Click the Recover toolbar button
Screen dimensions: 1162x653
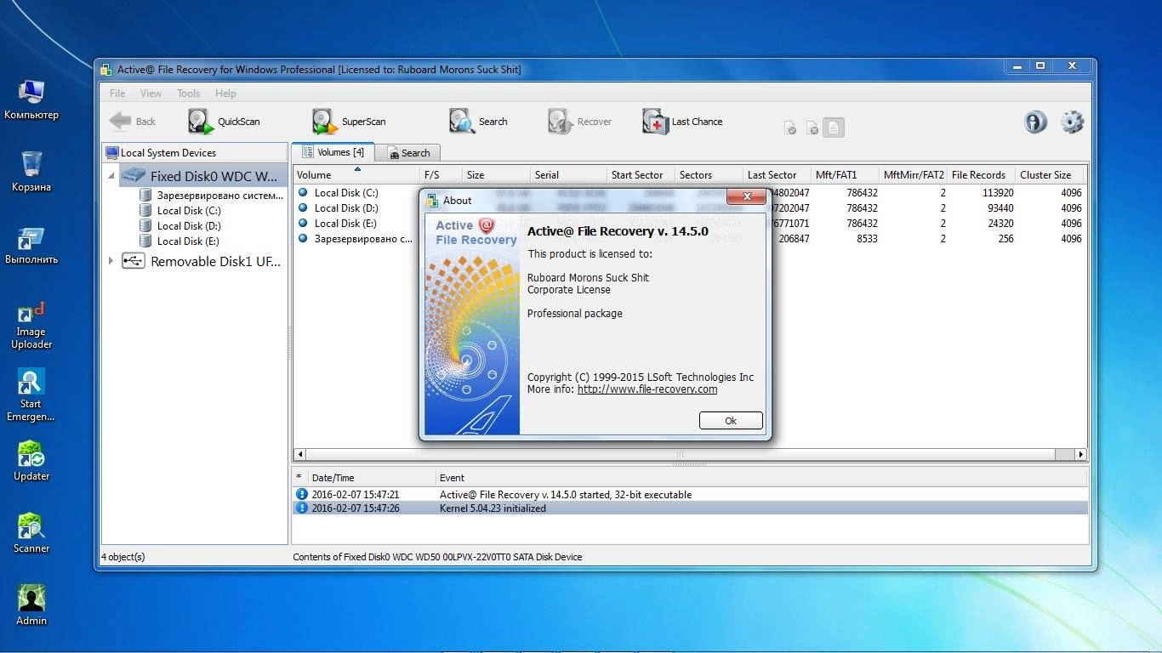click(x=579, y=122)
